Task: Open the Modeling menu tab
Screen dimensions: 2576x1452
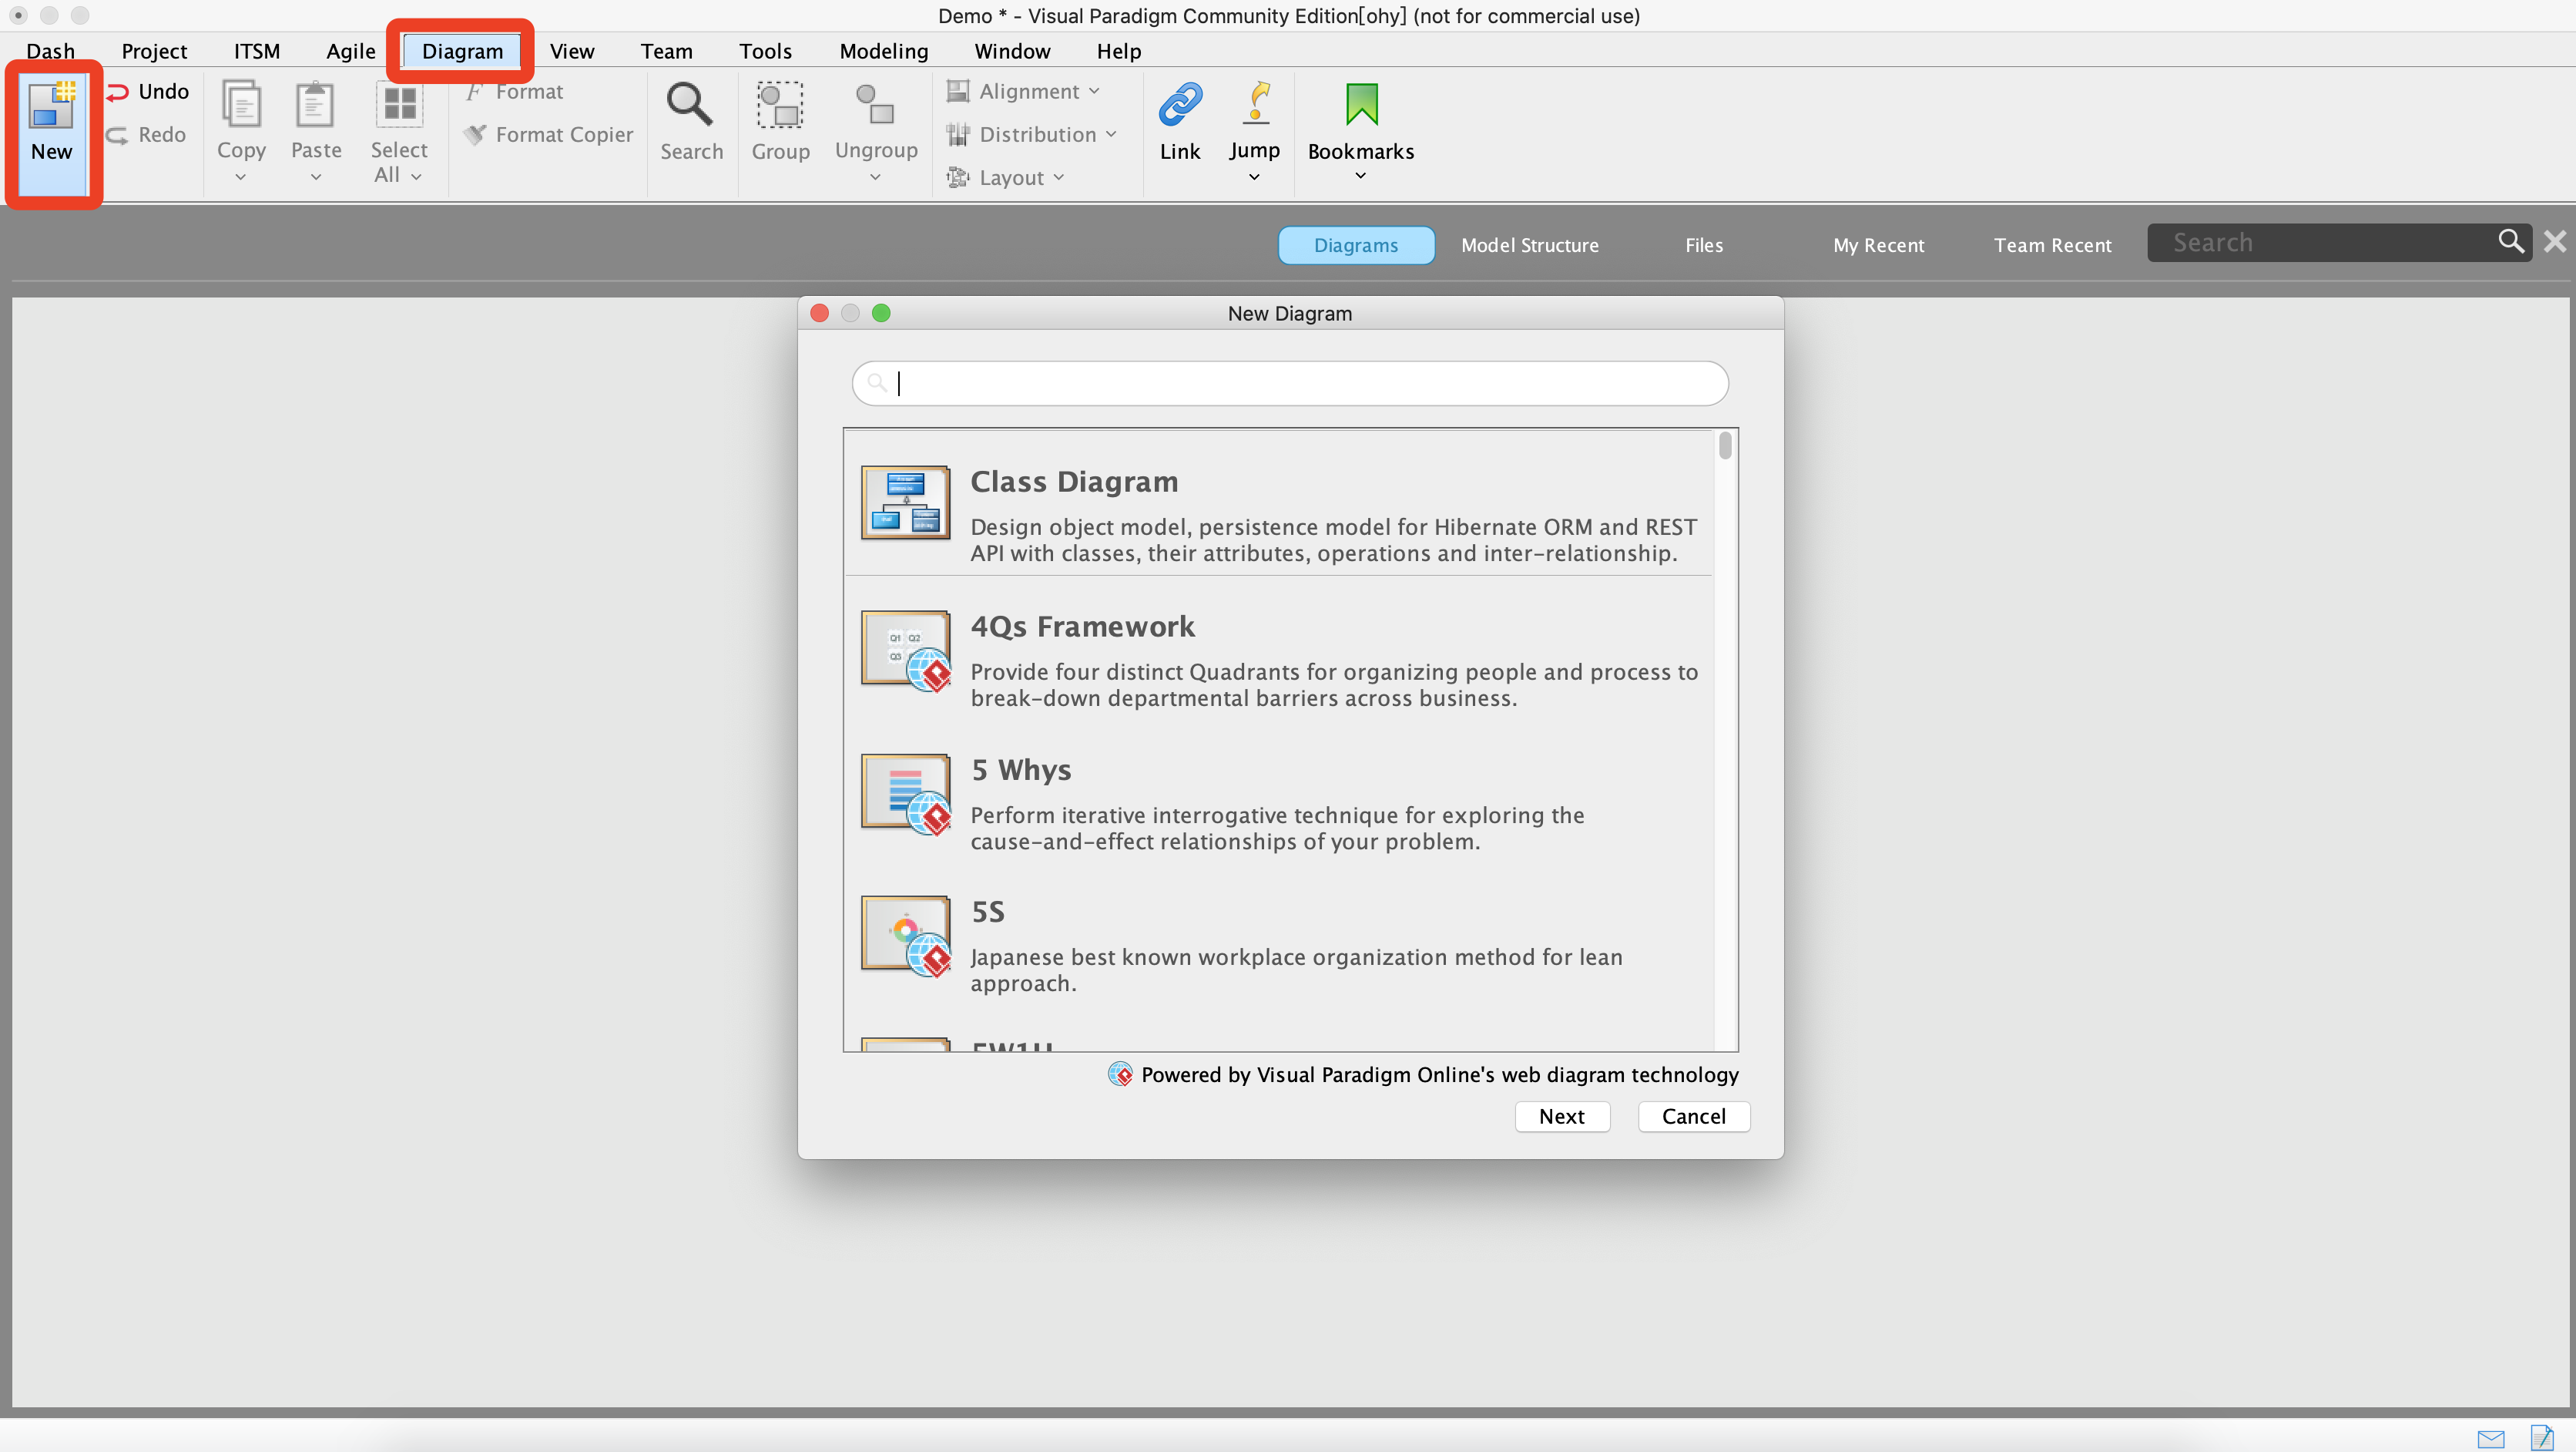Action: pos(884,51)
